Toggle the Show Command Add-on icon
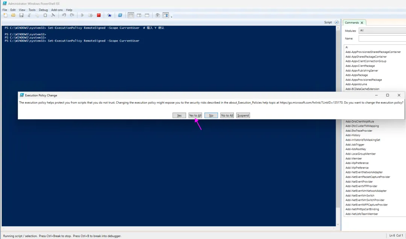The height and width of the screenshot is (239, 406). point(166,15)
